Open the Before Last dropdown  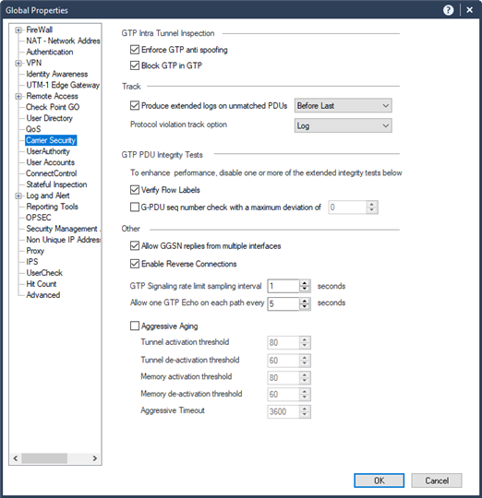click(343, 106)
